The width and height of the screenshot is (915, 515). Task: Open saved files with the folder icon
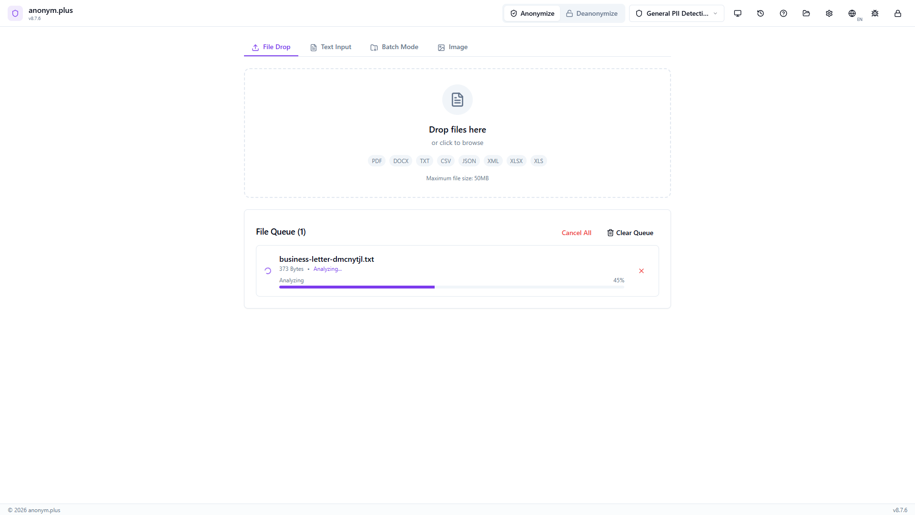[806, 13]
